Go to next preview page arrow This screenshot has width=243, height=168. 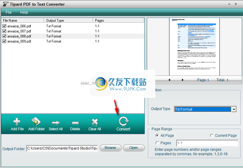click(x=183, y=80)
